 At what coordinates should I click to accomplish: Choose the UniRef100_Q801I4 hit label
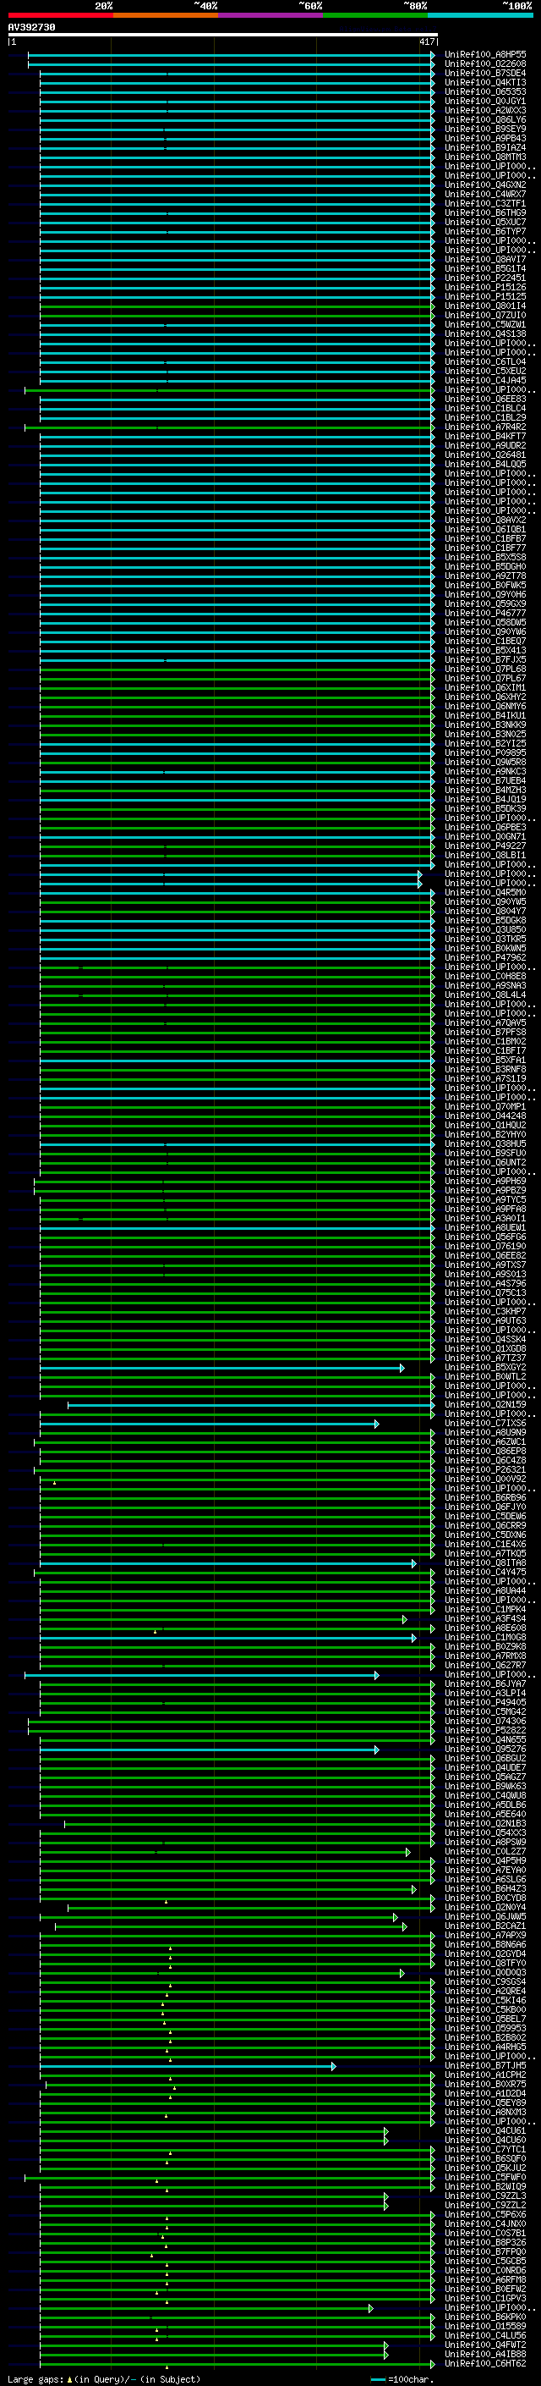click(x=484, y=306)
